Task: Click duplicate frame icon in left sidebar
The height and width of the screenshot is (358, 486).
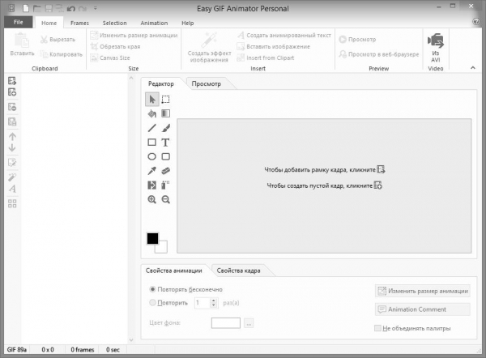Action: pos(12,121)
